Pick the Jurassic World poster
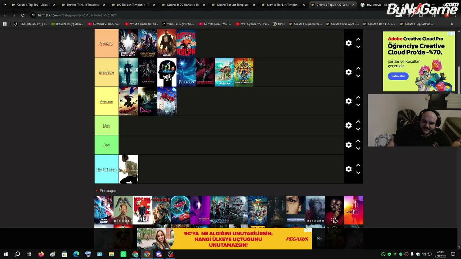461x259 pixels. click(238, 210)
